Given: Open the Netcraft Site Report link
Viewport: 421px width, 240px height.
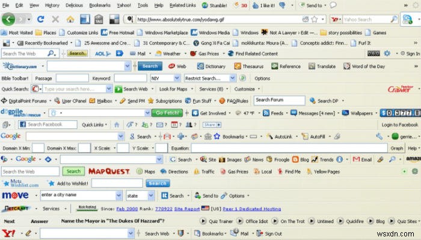Looking at the screenshot, I should (187, 209).
